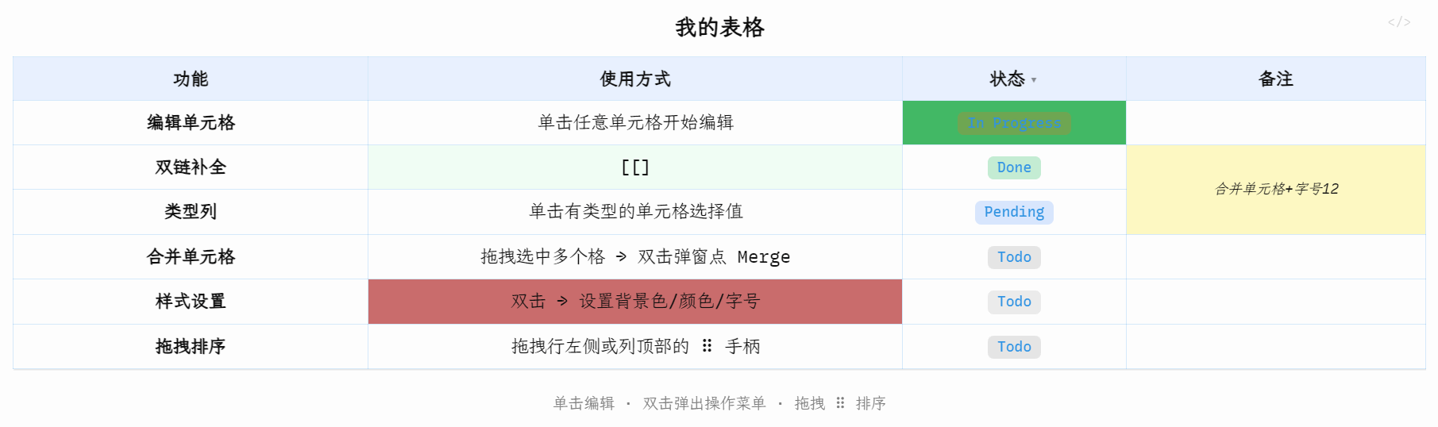
Task: Click the title 我的表格
Action: tap(719, 28)
